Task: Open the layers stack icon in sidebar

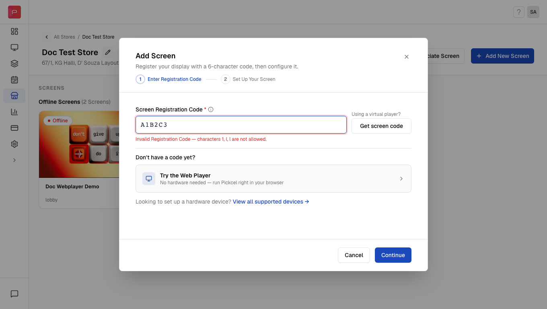Action: (x=14, y=64)
